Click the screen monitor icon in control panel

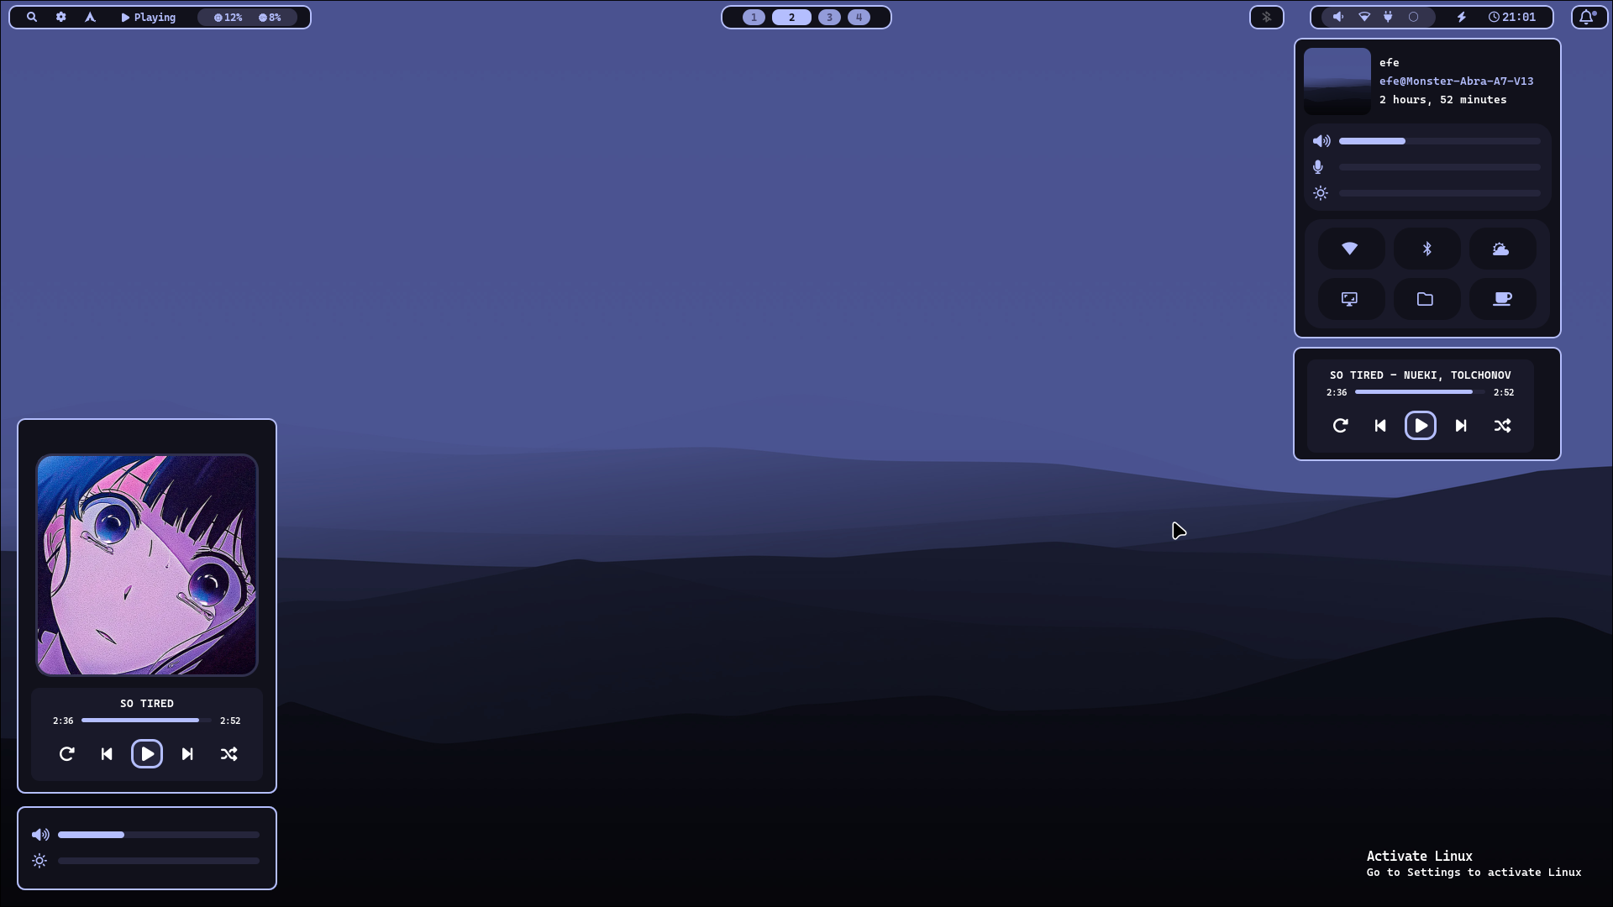pos(1350,299)
